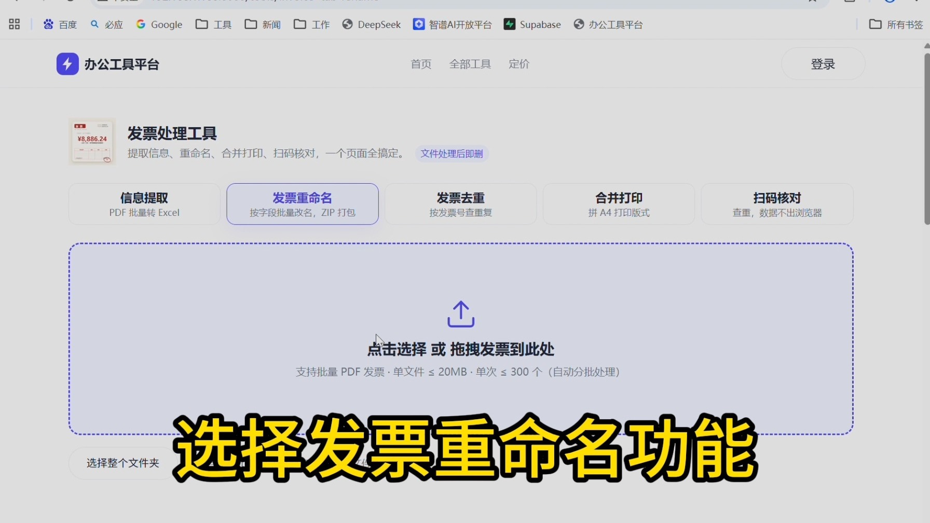Image resolution: width=930 pixels, height=523 pixels.
Task: Click the lightning bolt site logo
Action: point(67,64)
